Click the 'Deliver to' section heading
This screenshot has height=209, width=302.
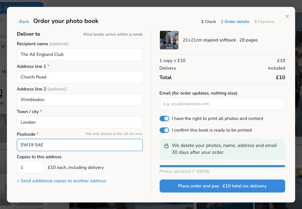pyautogui.click(x=28, y=34)
